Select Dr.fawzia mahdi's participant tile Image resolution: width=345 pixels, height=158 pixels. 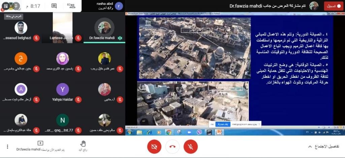point(104,28)
